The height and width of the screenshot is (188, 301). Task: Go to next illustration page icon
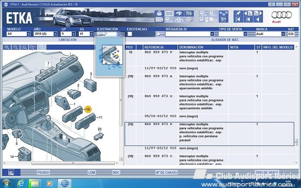[258, 13]
